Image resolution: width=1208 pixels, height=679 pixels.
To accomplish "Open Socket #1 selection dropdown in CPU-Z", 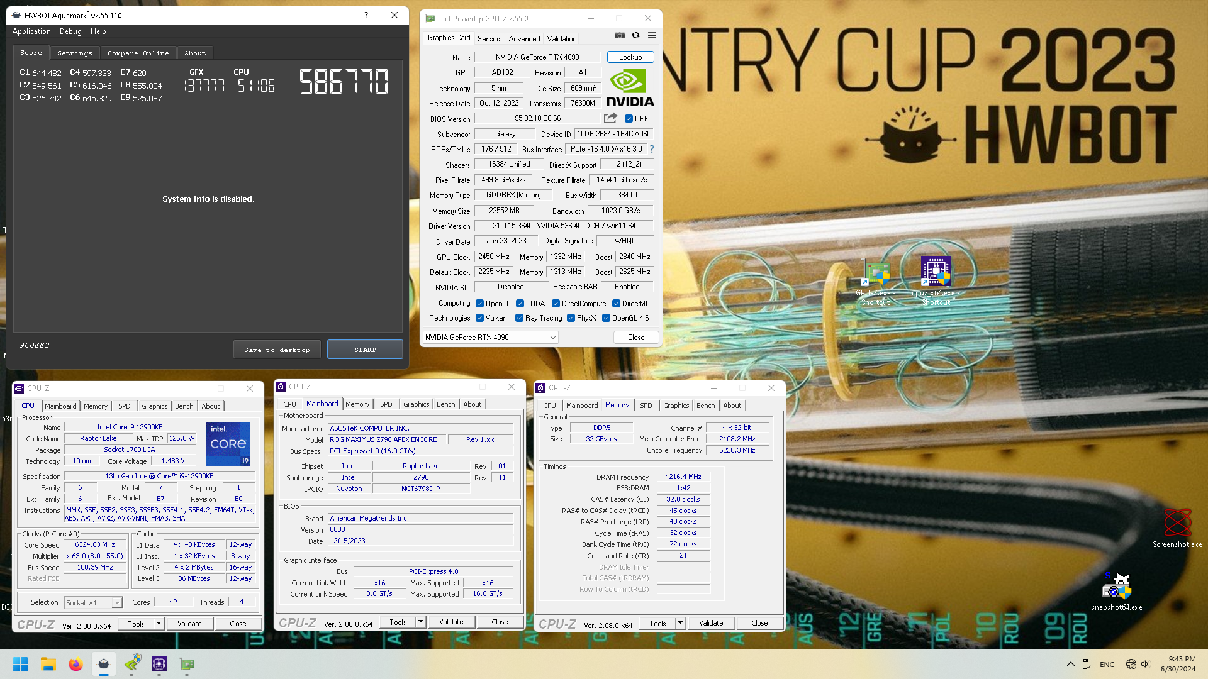I will (93, 602).
